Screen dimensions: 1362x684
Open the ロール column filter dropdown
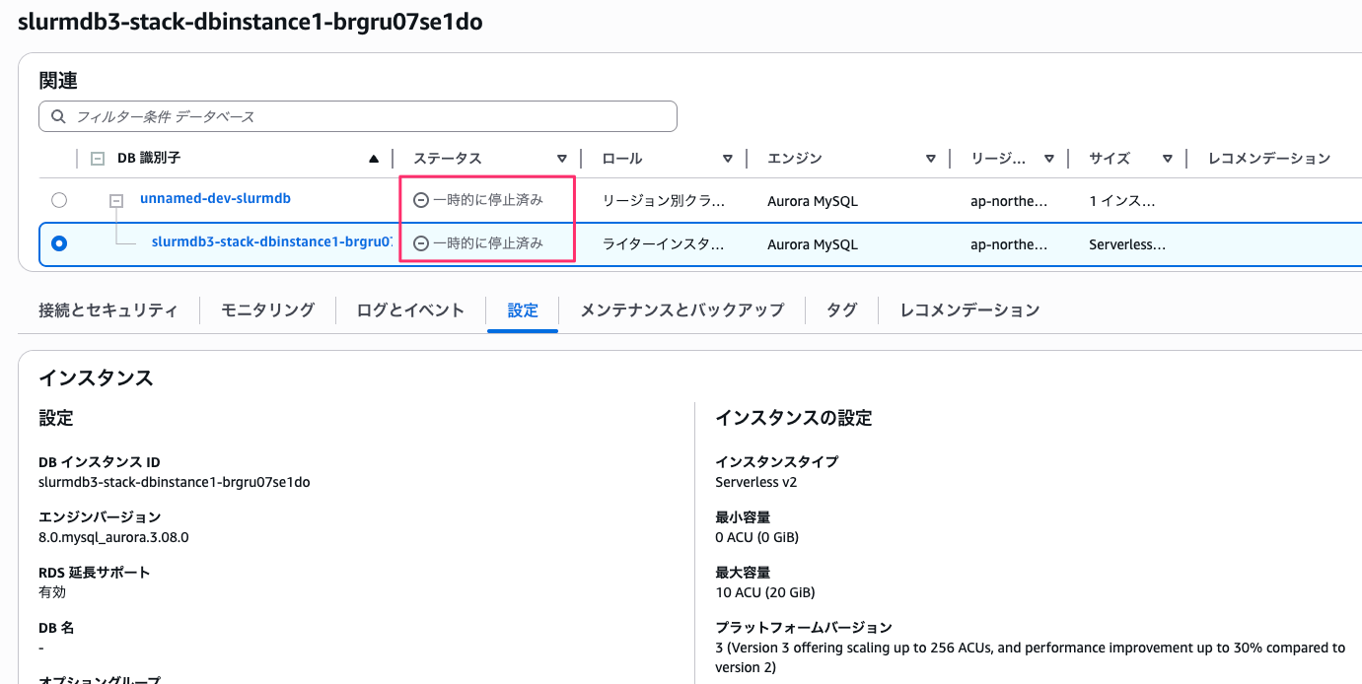point(727,158)
